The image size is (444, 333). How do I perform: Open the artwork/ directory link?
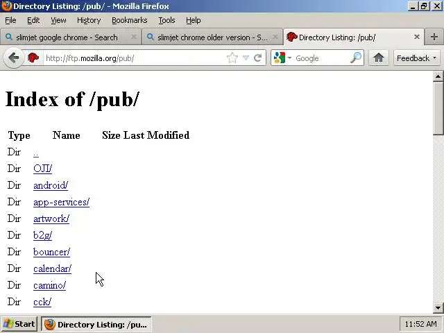click(51, 219)
